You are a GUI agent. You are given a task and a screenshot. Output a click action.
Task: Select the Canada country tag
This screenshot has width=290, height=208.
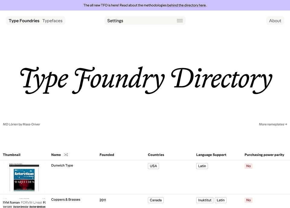coord(156,200)
